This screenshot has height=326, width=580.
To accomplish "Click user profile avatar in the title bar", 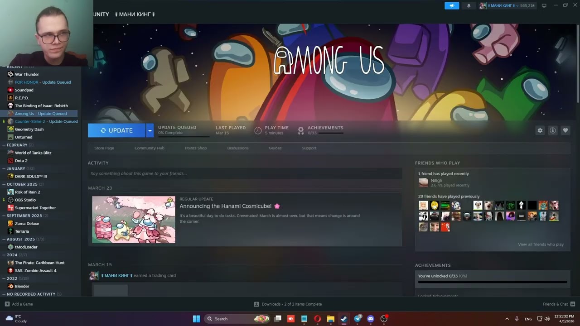I will coord(483,5).
